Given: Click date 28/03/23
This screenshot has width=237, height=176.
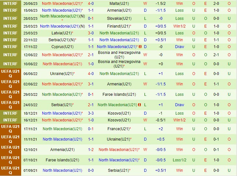Looking at the screenshot, I should [30, 19].
